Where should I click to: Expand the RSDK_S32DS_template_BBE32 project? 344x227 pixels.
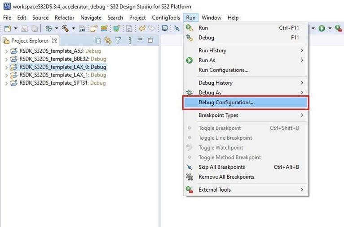(6, 59)
